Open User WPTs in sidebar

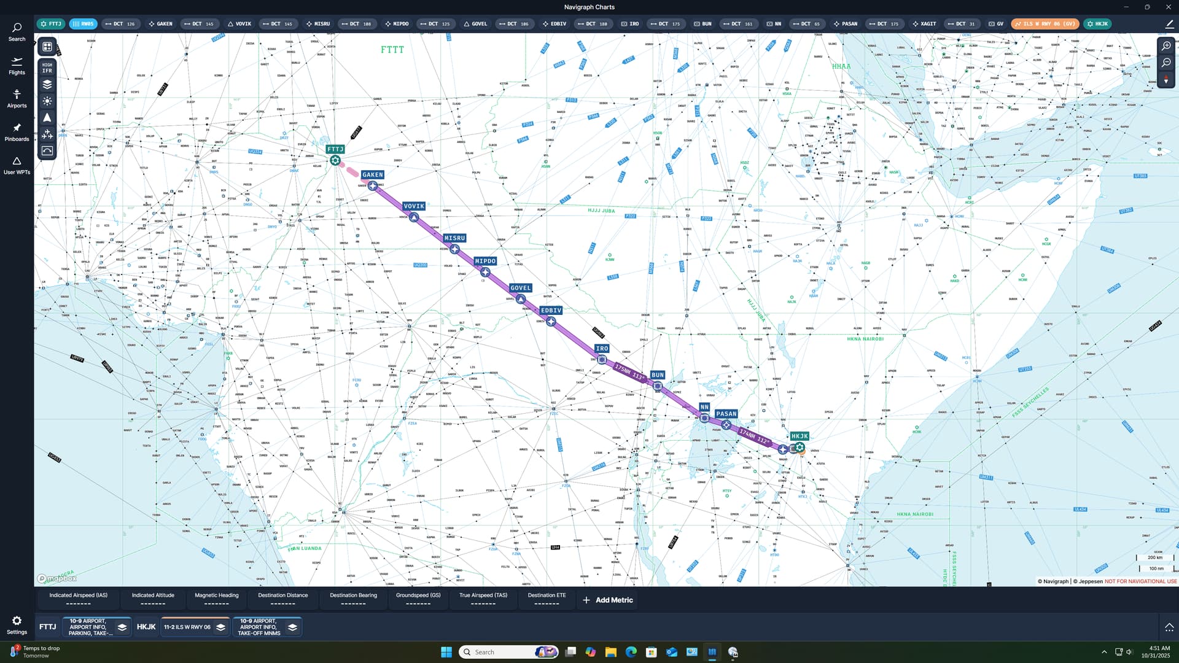(17, 165)
